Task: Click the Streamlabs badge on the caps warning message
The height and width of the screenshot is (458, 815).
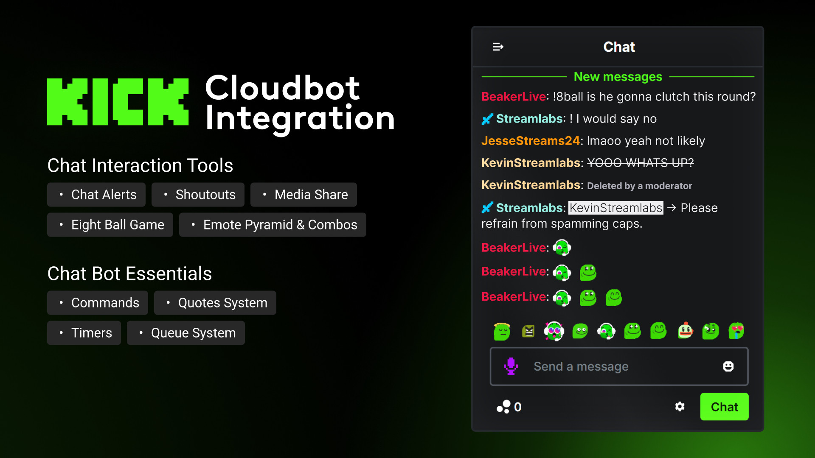Action: tap(487, 207)
